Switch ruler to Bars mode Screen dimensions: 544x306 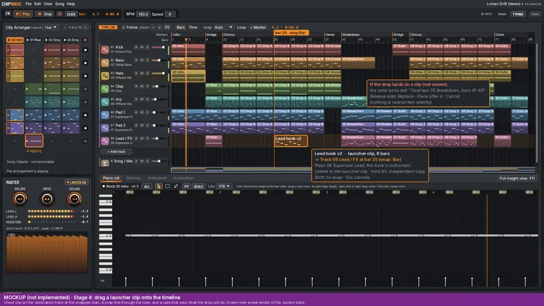click(x=180, y=27)
